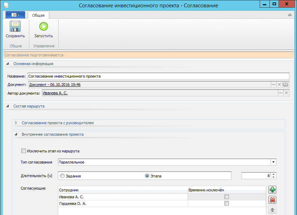Browse for Автор документа with ellipsis button

280,93
